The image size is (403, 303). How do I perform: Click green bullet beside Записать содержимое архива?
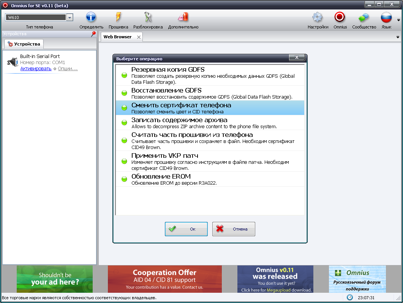(x=124, y=122)
